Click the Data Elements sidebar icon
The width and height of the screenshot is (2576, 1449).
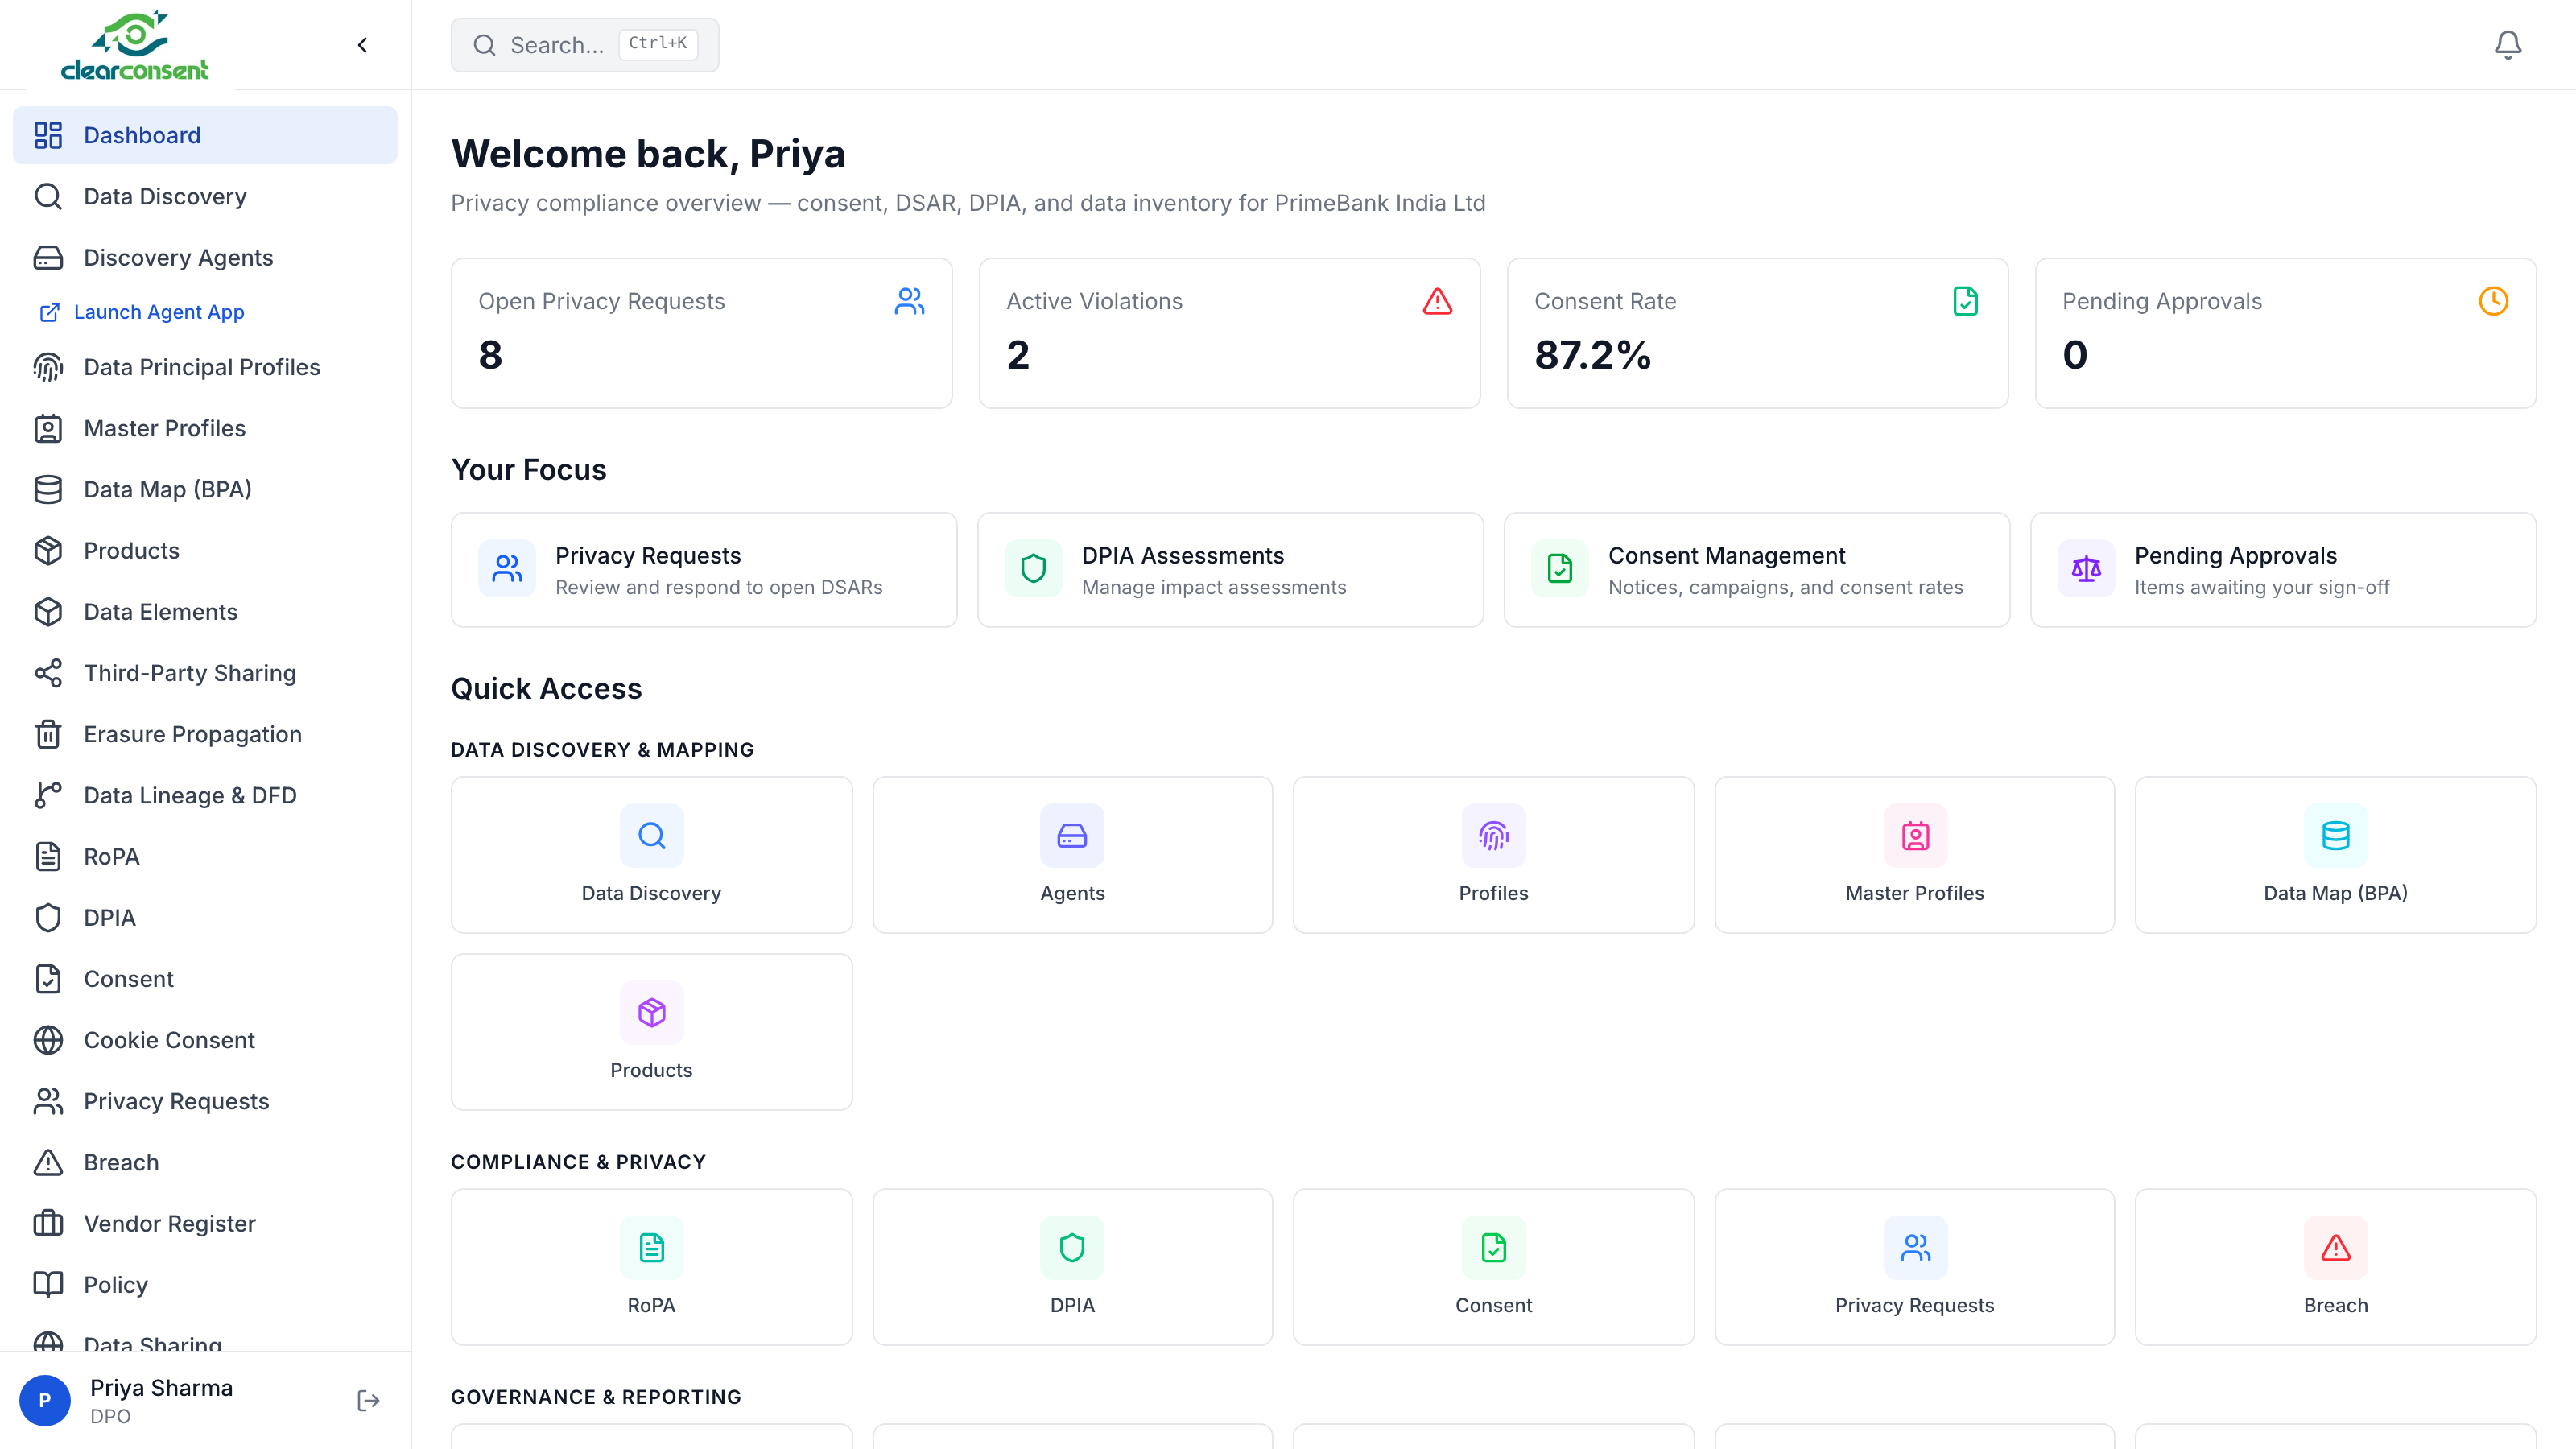point(48,612)
